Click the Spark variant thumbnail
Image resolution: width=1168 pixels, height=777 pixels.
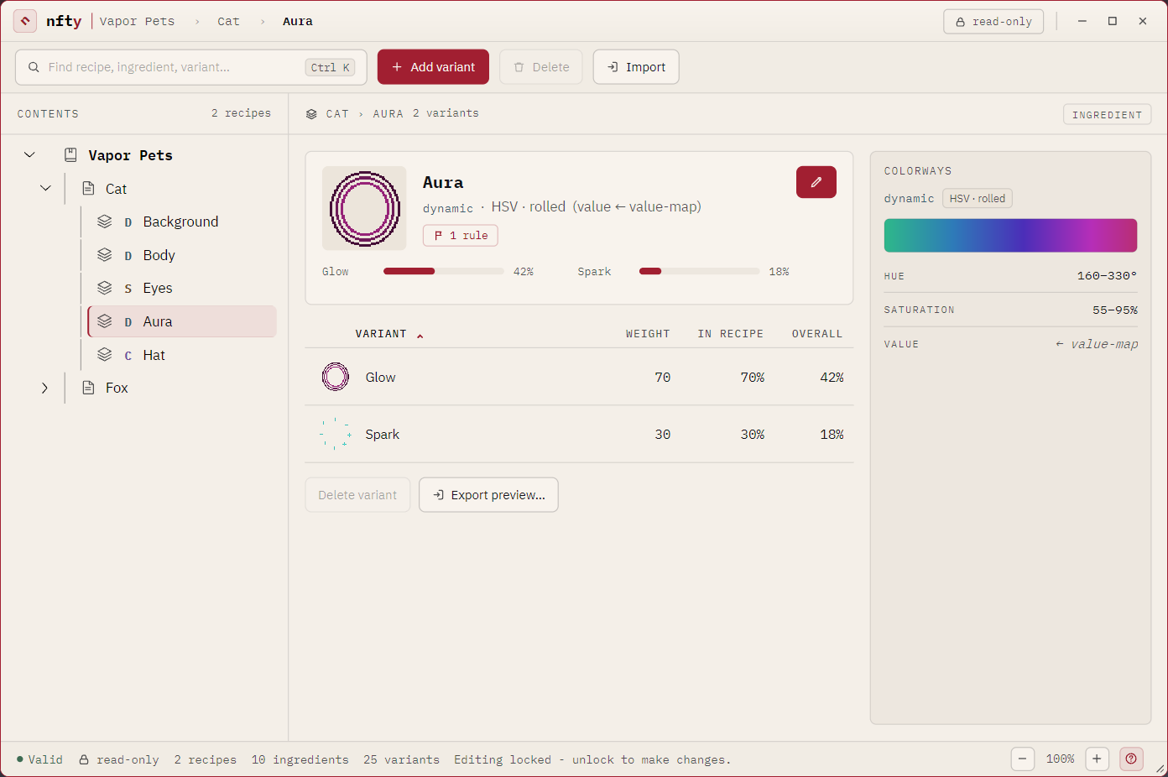336,434
